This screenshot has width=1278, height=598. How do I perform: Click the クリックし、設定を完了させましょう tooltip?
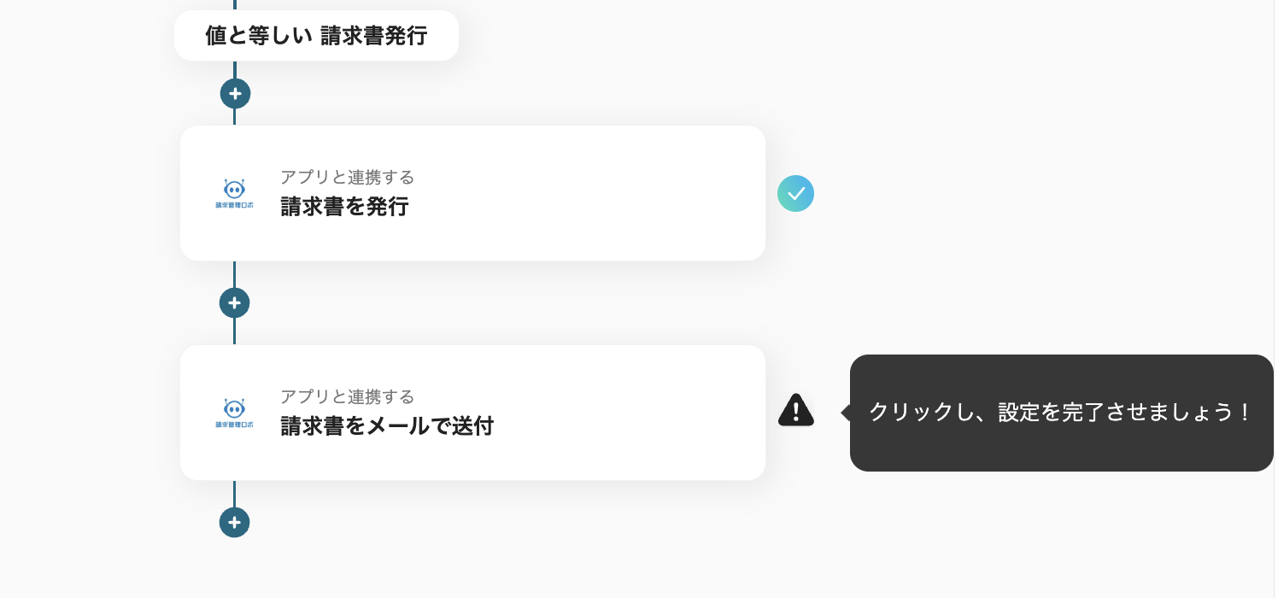point(1061,413)
